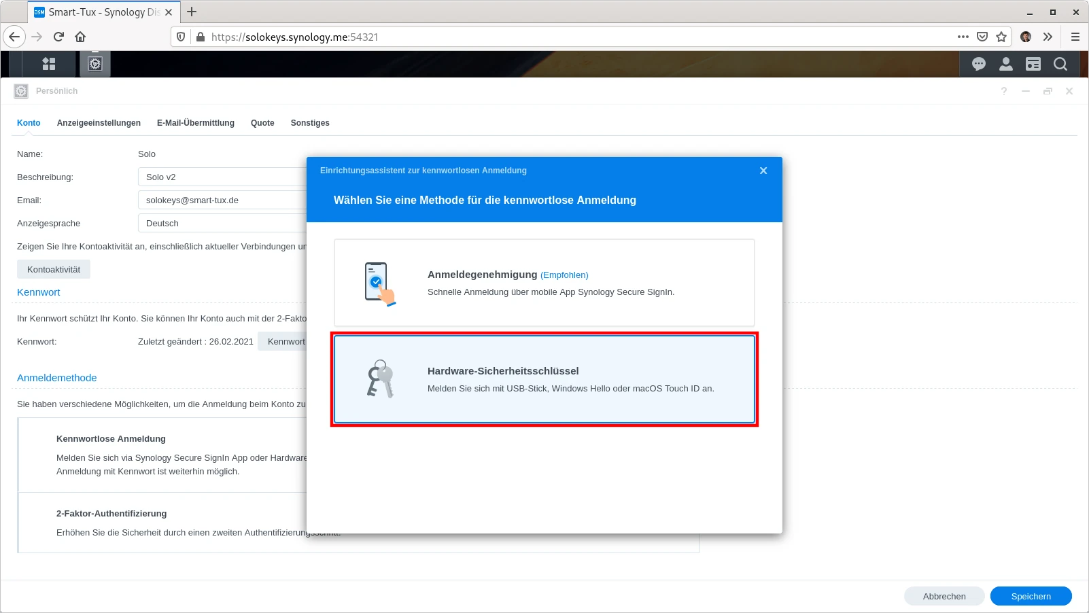Open the DSM user options icon
The height and width of the screenshot is (613, 1089).
1006,64
